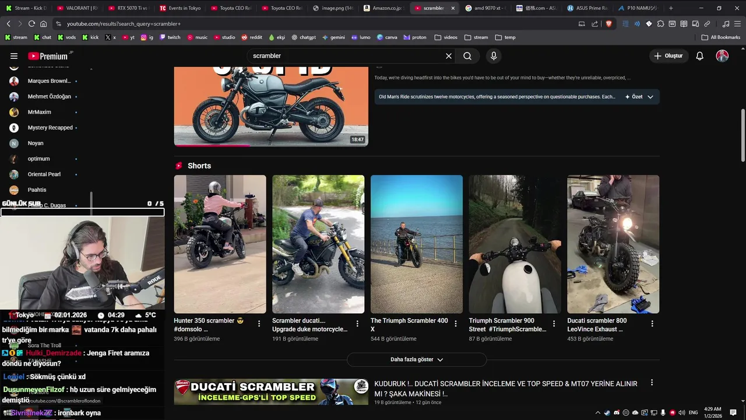
Task: Open the chatgpt bookmark
Action: point(304,37)
